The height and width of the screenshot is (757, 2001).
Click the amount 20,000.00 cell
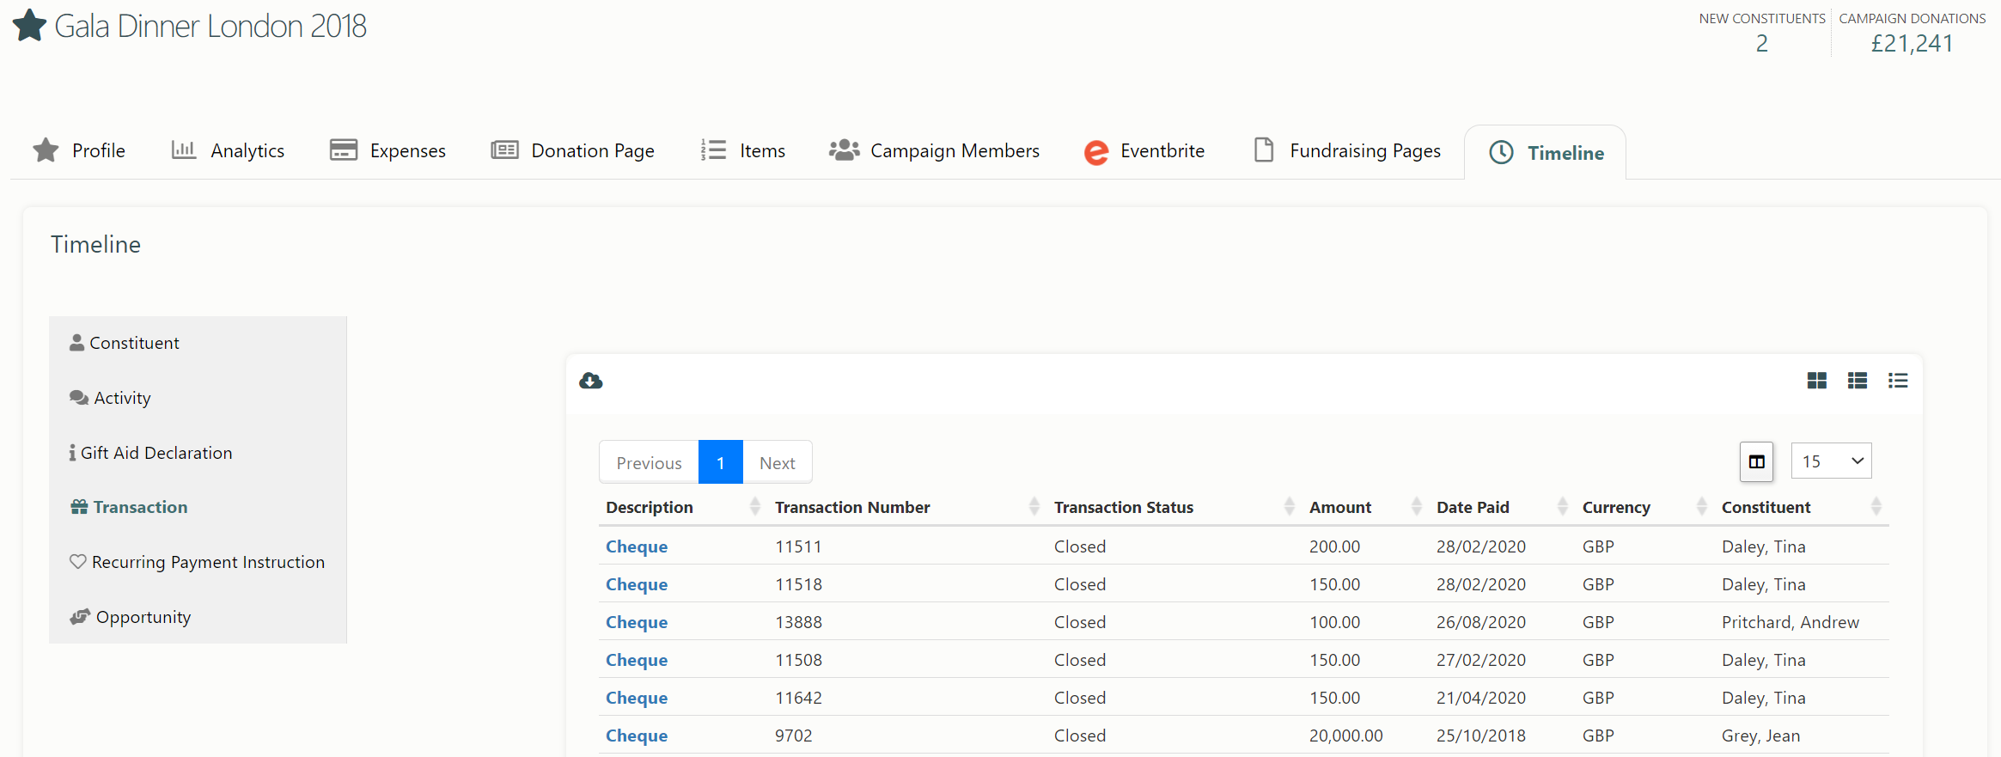[x=1346, y=736]
